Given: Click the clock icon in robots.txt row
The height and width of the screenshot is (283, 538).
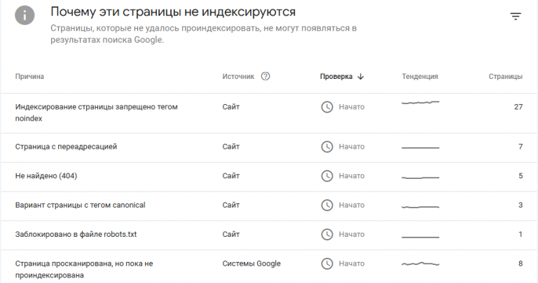Looking at the screenshot, I should tap(327, 234).
